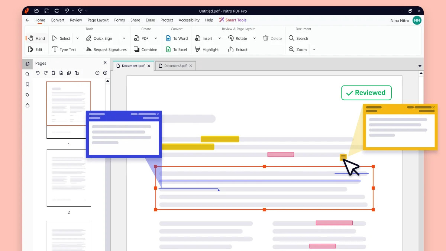Screen dimensions: 446x251
Task: Click the Reviewed stamp
Action: [366, 93]
